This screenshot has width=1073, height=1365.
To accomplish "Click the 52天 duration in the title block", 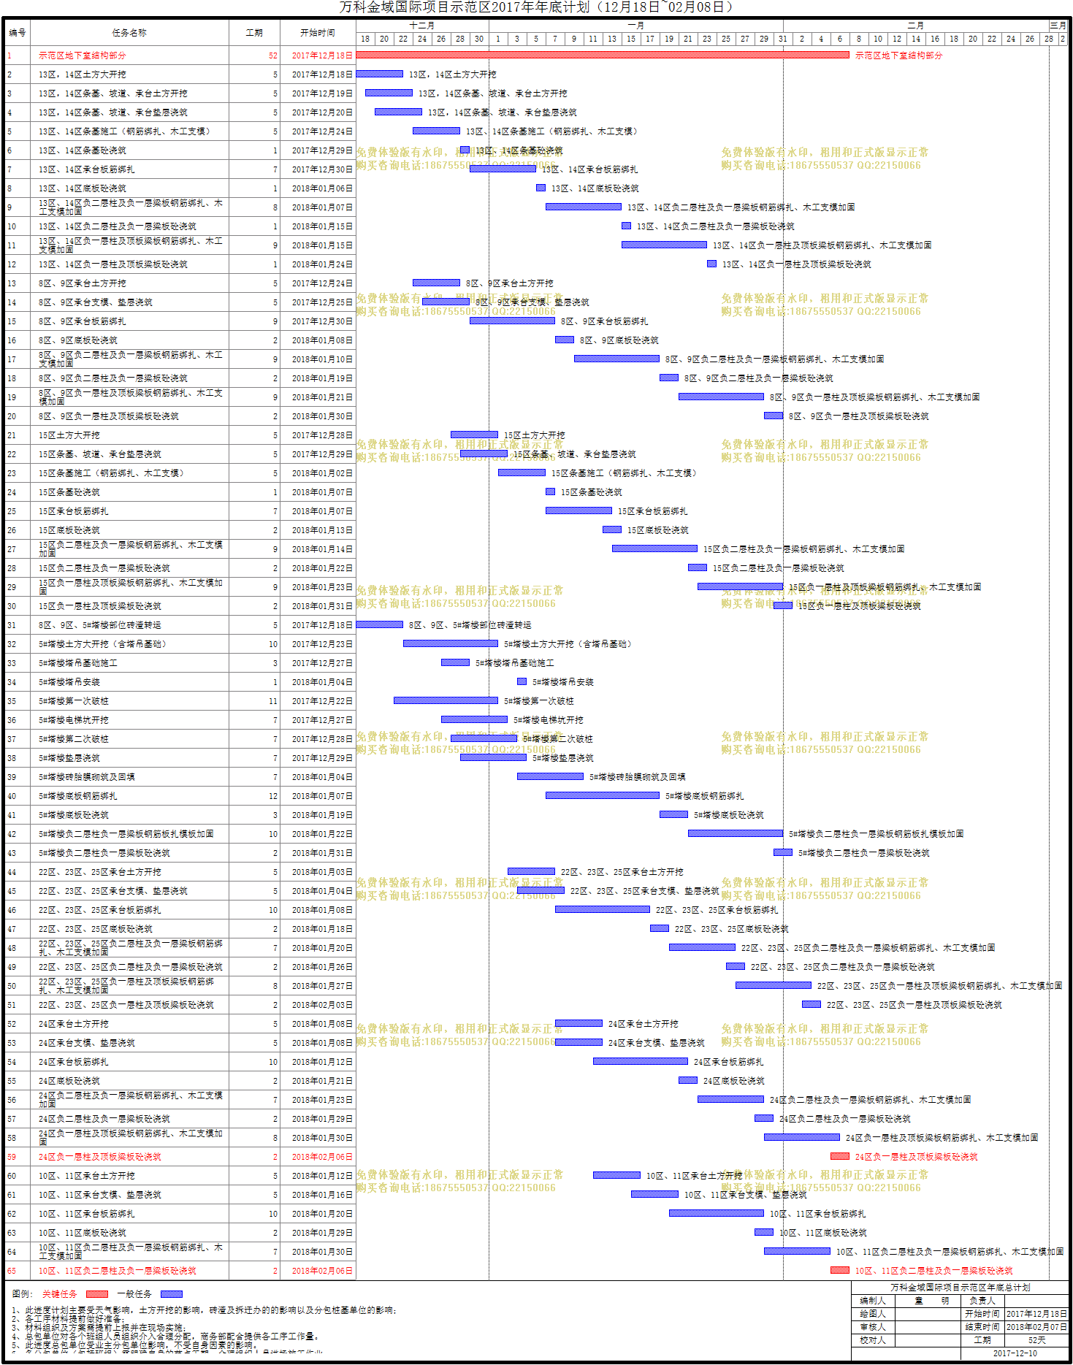I will [1037, 1340].
